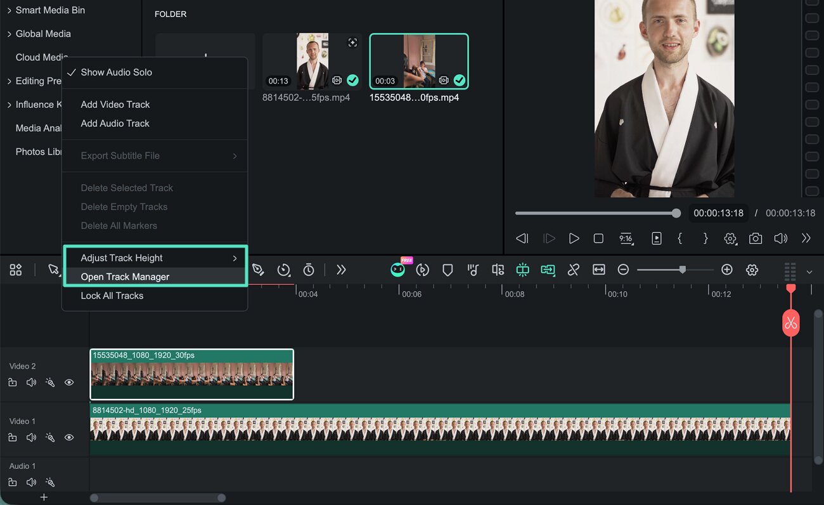Click the speed dial icon in timeline toolbar

click(283, 270)
